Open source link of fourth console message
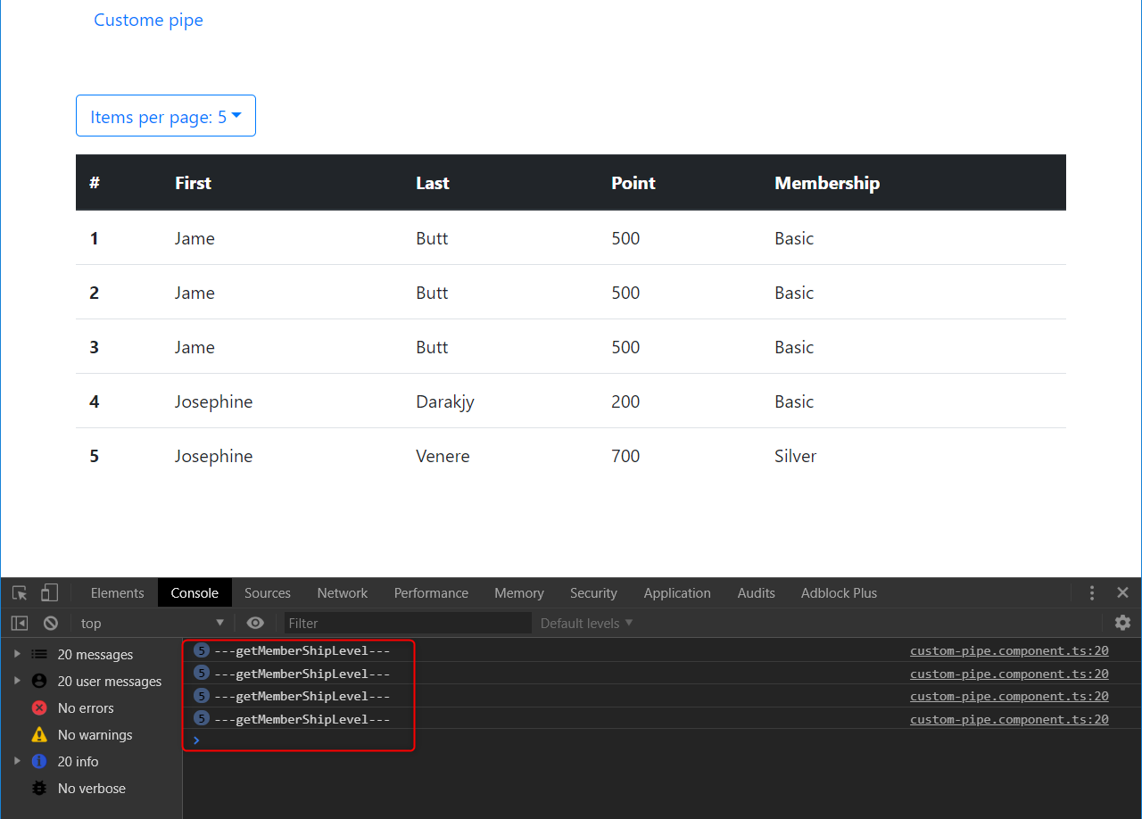The width and height of the screenshot is (1142, 819). tap(1009, 719)
